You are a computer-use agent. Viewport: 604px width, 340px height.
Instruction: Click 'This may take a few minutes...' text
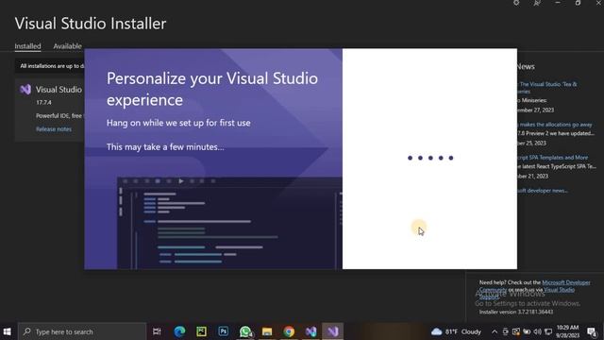tap(165, 147)
